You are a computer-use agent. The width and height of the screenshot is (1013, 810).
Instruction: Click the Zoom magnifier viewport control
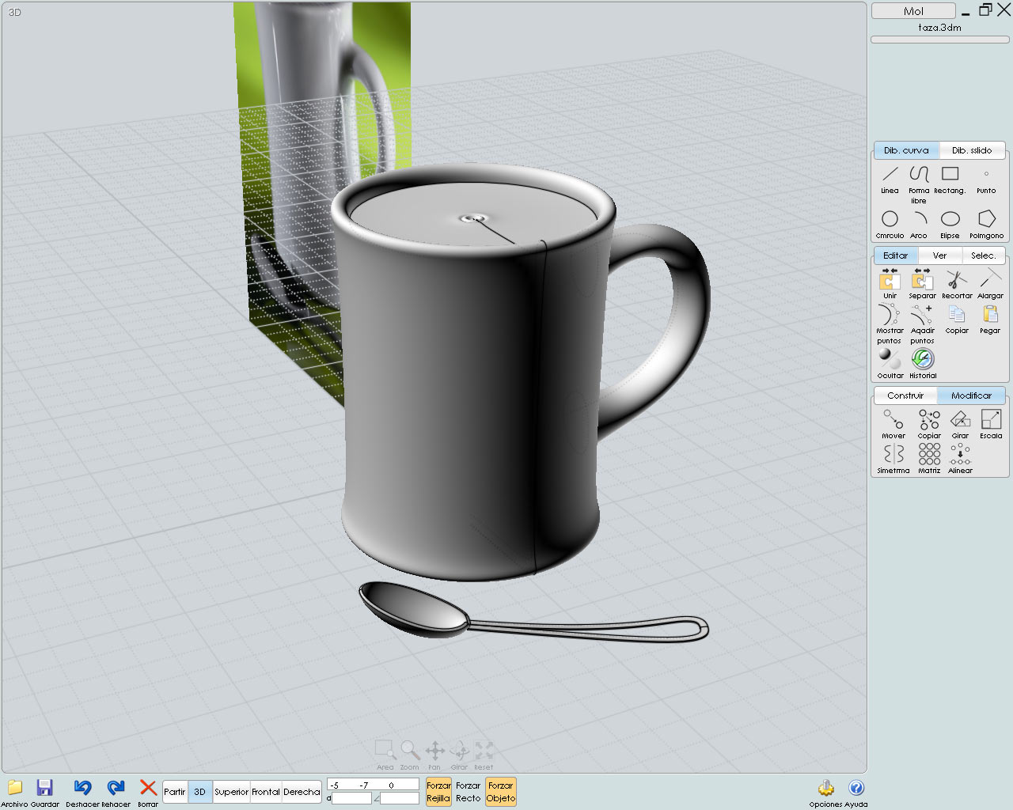point(410,755)
